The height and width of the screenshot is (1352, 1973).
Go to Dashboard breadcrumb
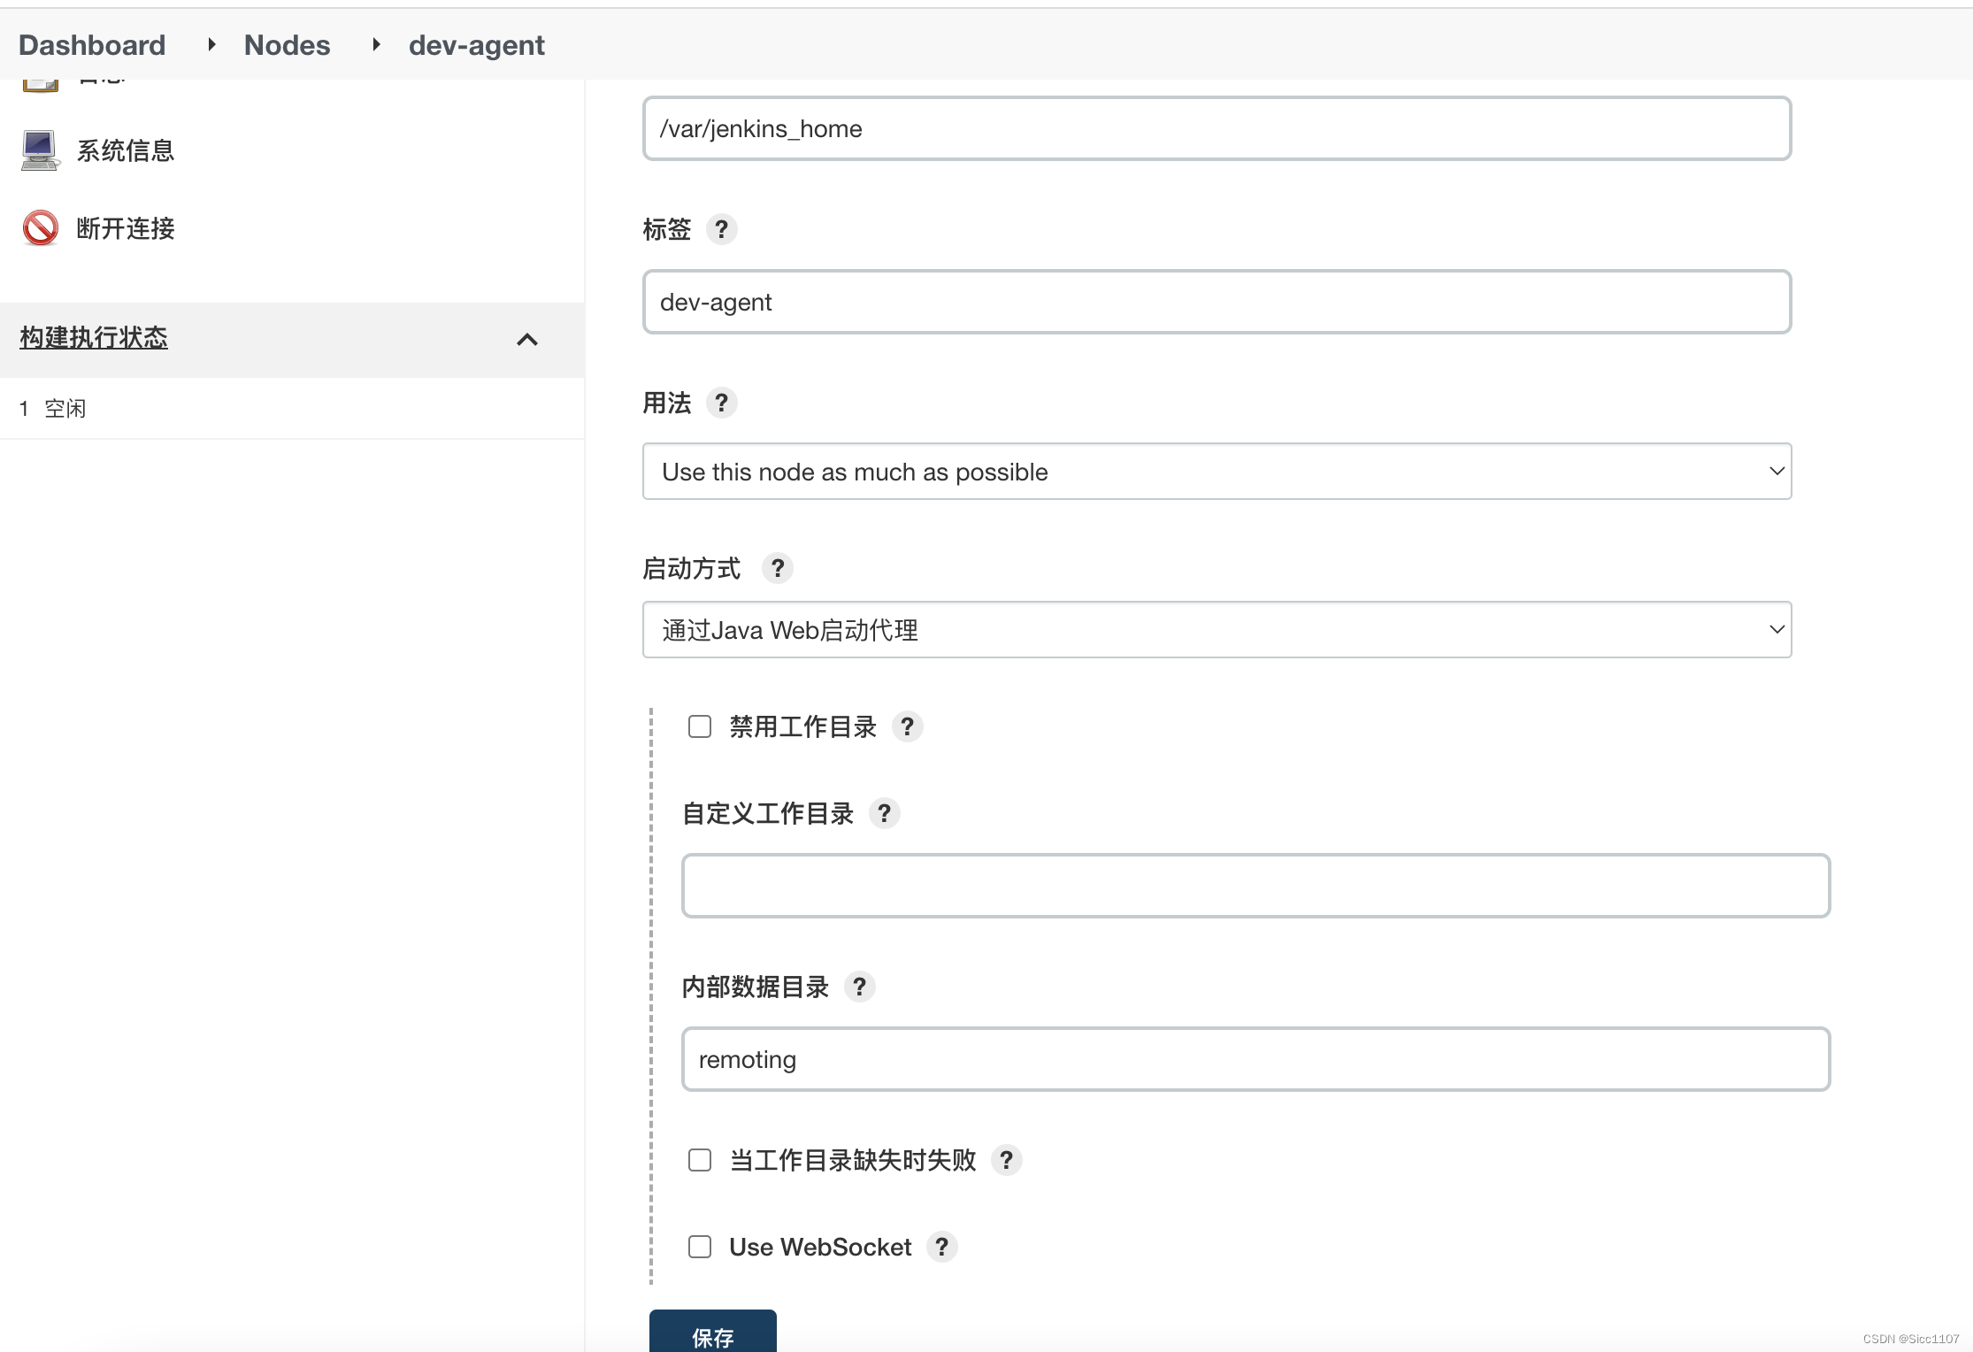(x=92, y=45)
